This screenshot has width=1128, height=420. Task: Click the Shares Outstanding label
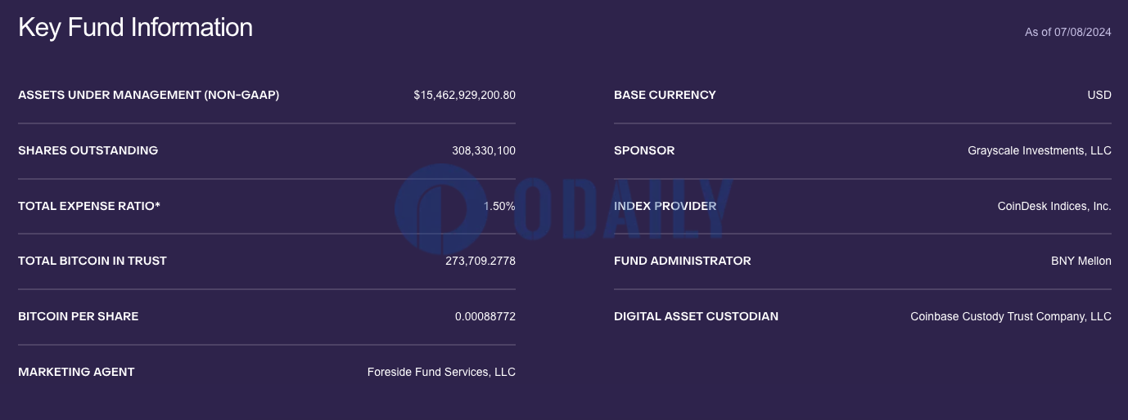coord(88,150)
